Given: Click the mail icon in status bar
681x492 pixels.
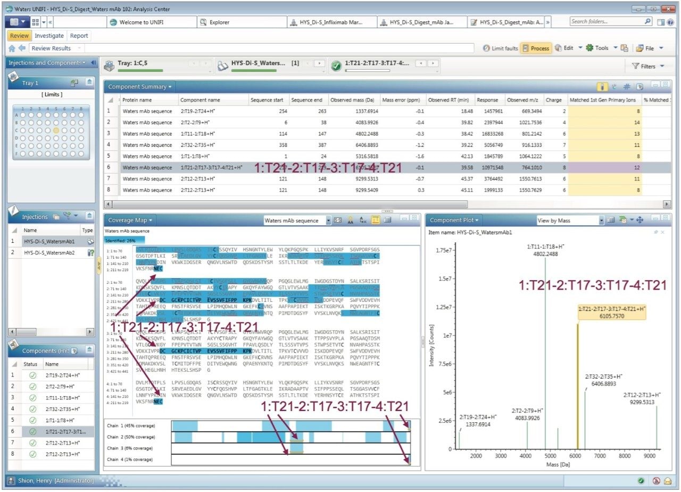Looking at the screenshot, I should (x=668, y=481).
